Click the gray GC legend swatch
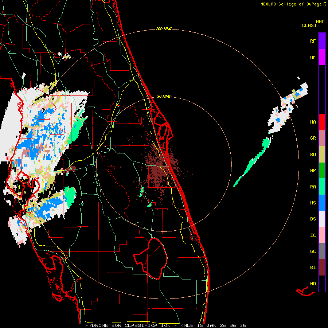 (322, 251)
